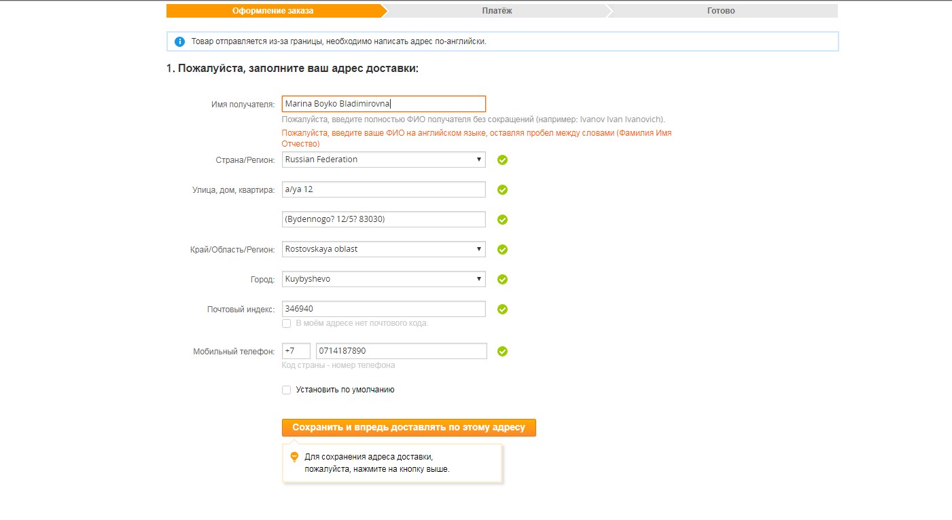
Task: Toggle 'В моём адресе нет почтового кода' checkbox
Action: (x=287, y=323)
